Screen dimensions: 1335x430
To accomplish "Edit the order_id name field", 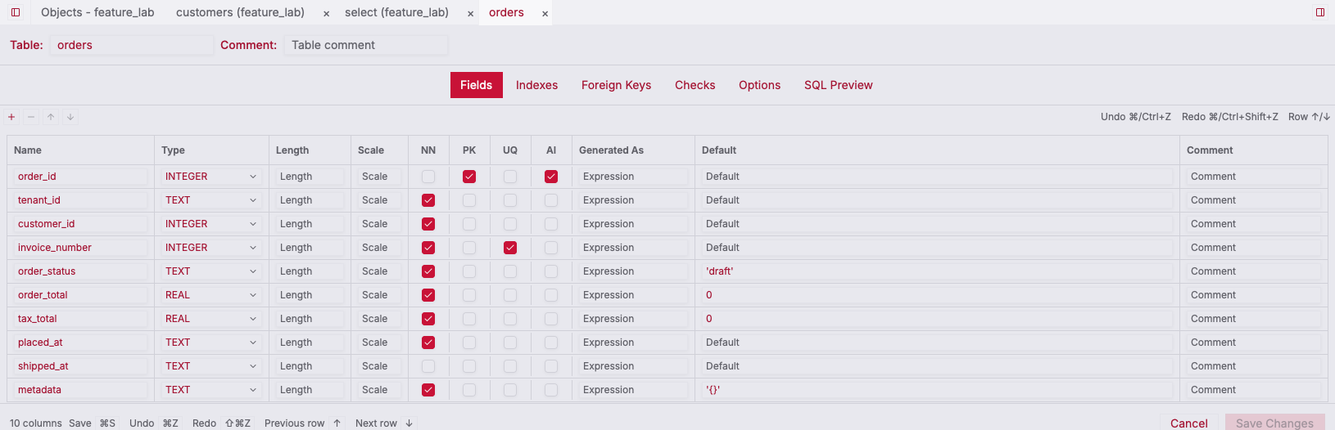I will pos(80,177).
